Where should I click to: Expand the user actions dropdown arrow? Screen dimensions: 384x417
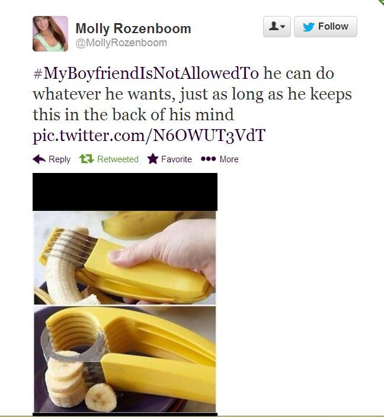283,26
